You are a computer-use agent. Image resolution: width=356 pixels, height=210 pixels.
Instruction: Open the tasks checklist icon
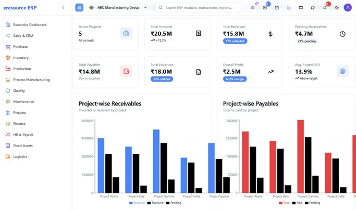click(265, 8)
